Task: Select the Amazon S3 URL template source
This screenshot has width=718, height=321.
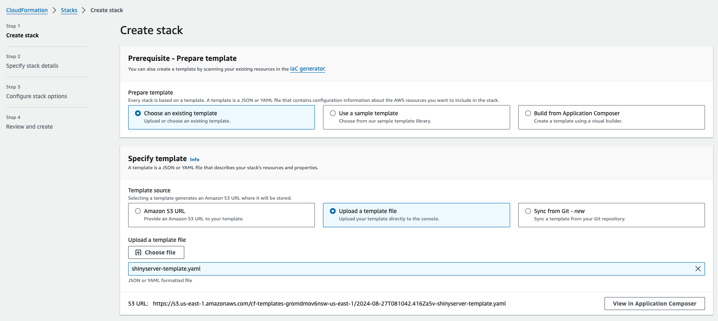Action: [221, 215]
